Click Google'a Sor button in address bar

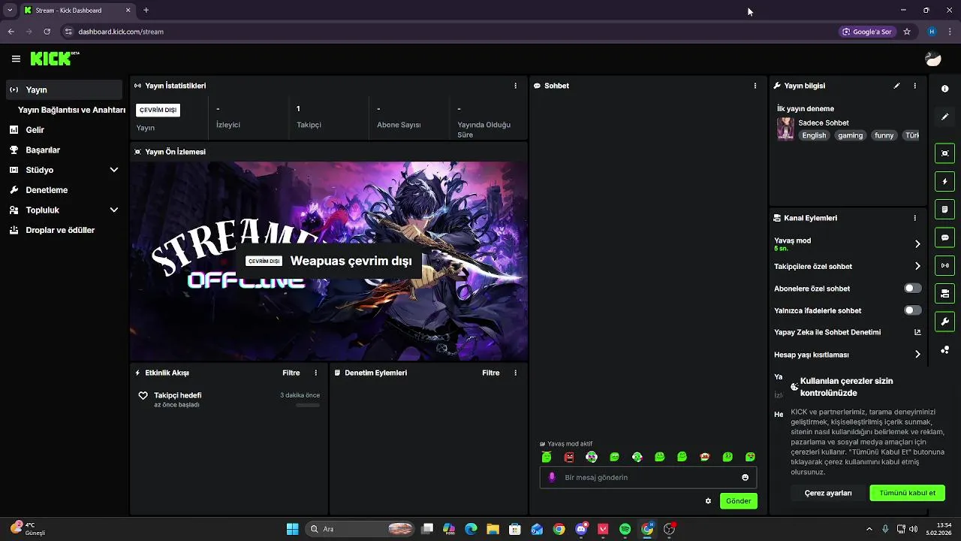pos(867,32)
